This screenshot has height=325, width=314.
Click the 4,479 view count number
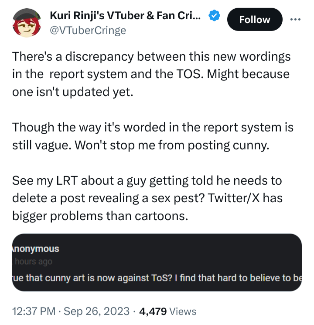152,311
